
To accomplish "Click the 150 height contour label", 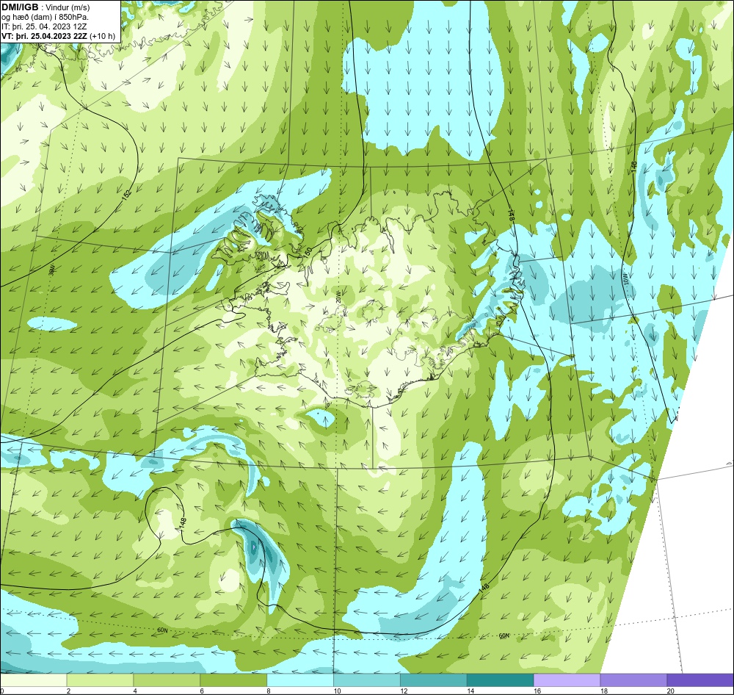I will pyautogui.click(x=307, y=252).
